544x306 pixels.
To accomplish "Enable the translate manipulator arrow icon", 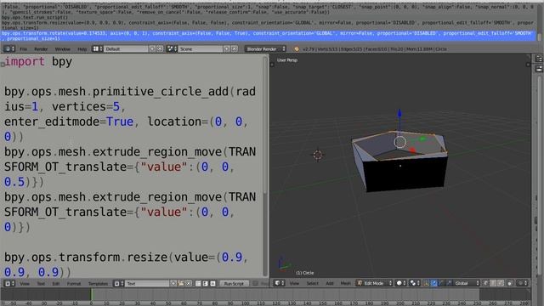I will pos(434,283).
